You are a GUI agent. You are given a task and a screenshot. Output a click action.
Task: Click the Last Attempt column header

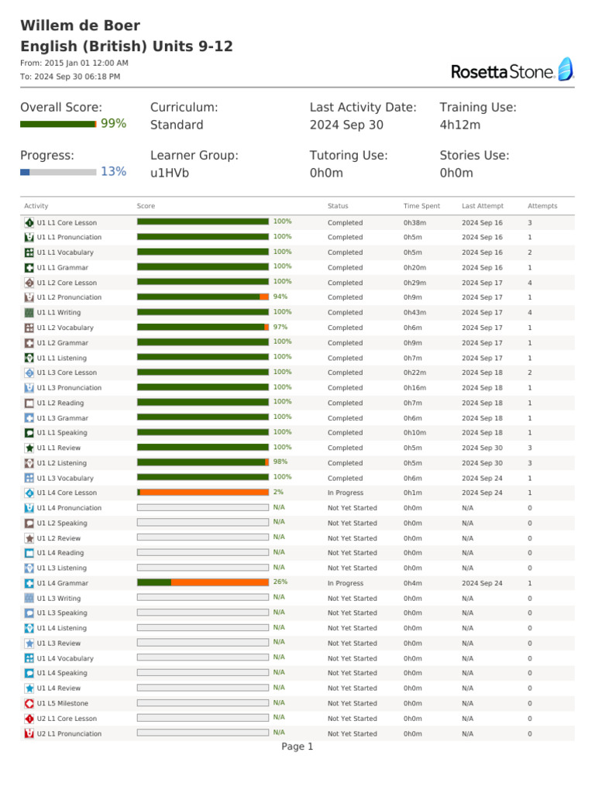[483, 206]
